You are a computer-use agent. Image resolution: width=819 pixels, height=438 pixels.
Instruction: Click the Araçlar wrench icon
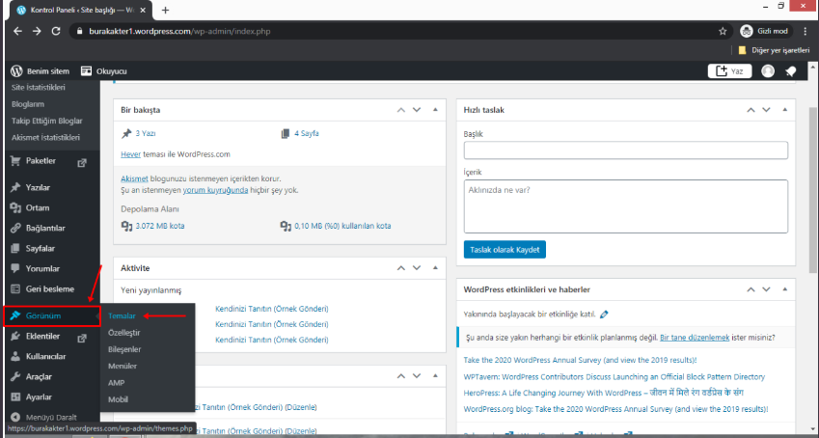pos(16,376)
